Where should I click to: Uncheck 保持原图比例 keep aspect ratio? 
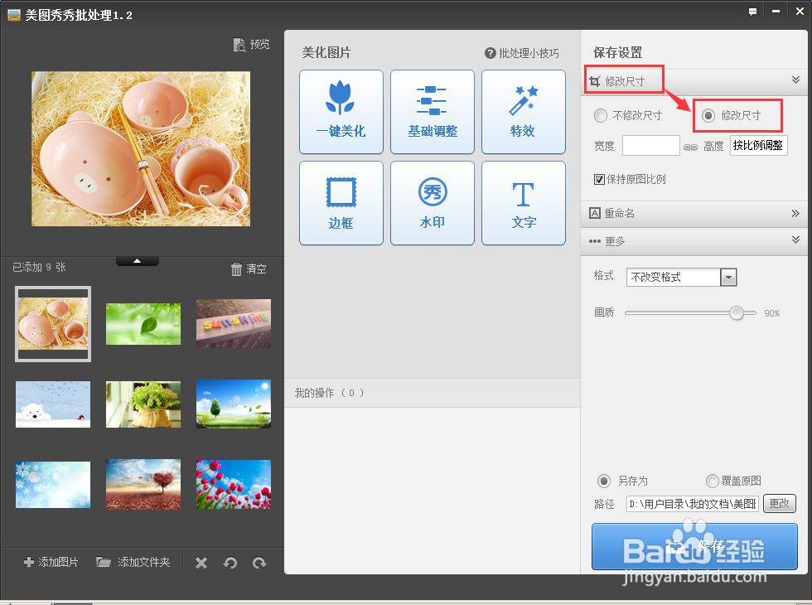click(x=599, y=179)
